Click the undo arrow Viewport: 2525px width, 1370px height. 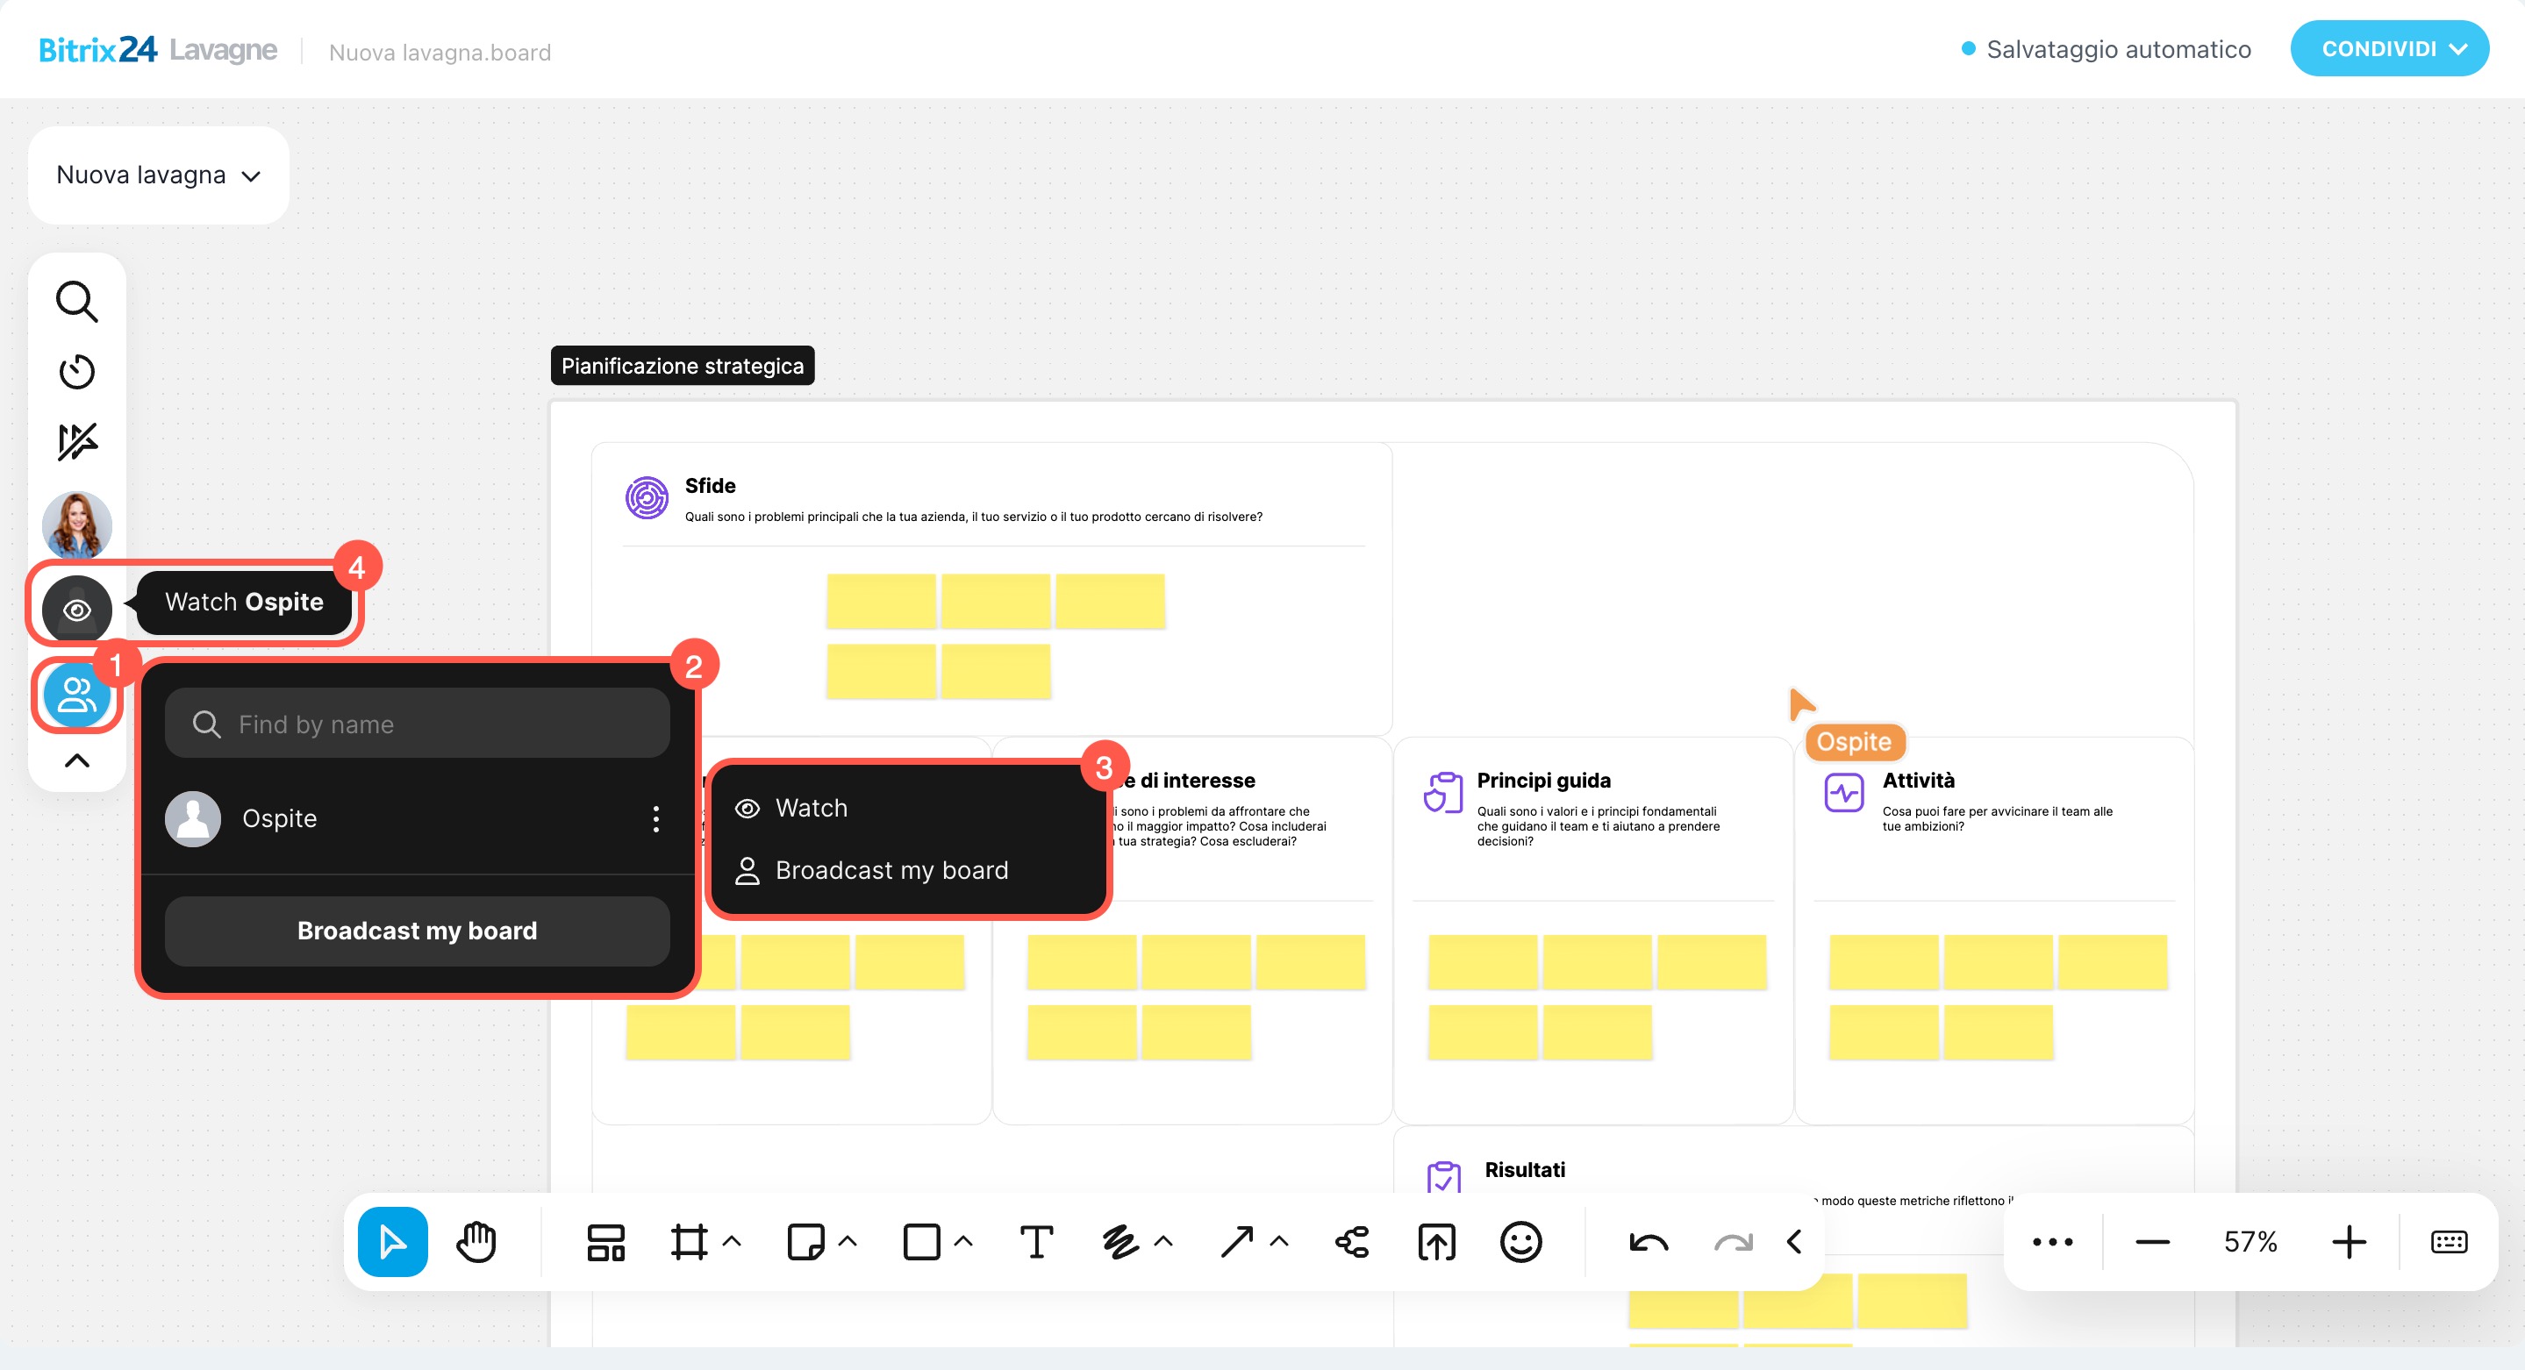pyautogui.click(x=1649, y=1242)
